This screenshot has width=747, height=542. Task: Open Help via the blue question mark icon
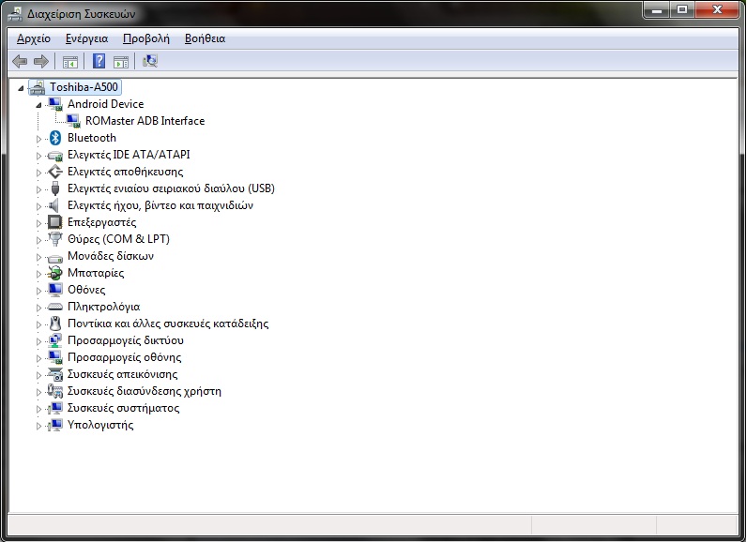tap(99, 62)
